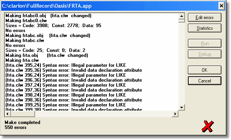Select 'Sizes = Code: 3988' line

[53, 26]
